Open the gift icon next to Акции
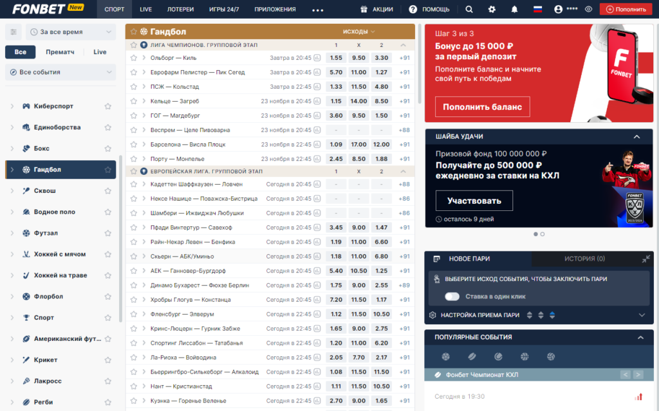The image size is (659, 411). pos(364,9)
